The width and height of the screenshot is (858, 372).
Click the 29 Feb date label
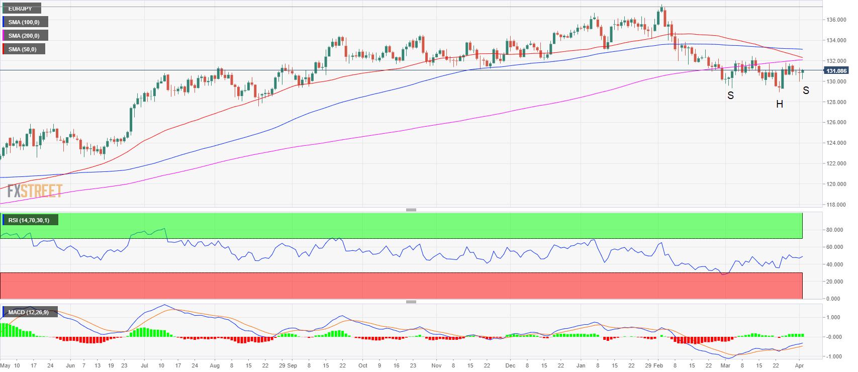[654, 365]
